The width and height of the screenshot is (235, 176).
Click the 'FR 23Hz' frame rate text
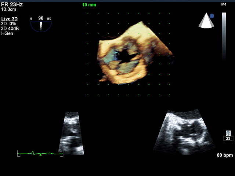(12, 4)
